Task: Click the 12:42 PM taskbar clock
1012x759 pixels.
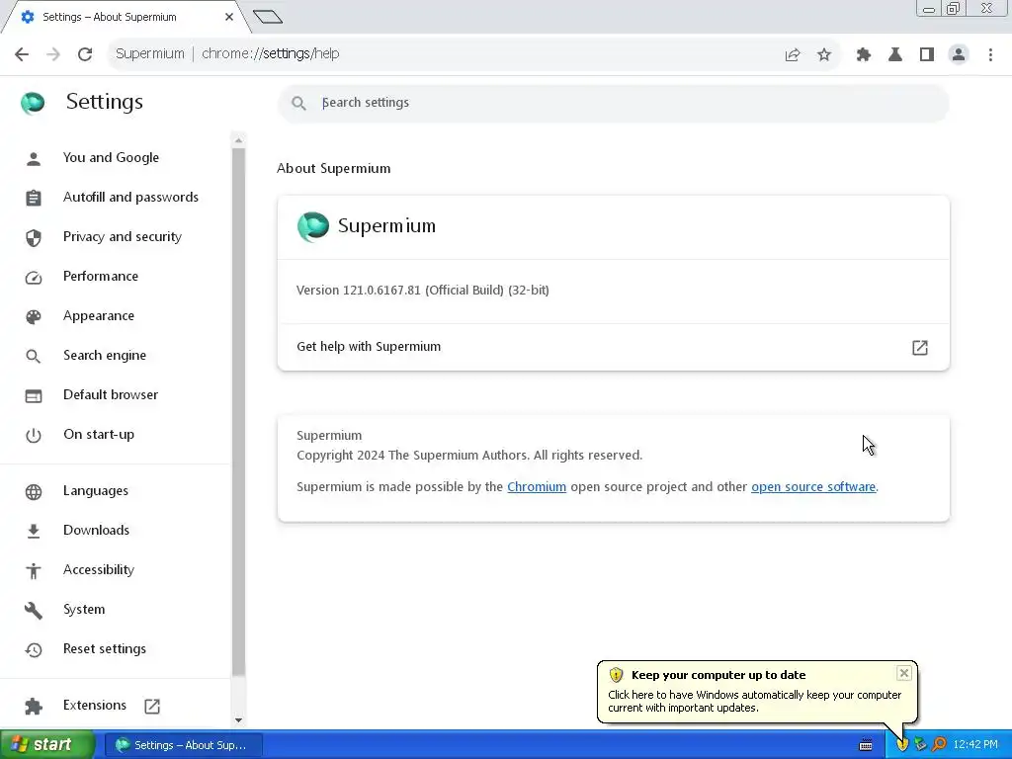Action: (x=975, y=745)
